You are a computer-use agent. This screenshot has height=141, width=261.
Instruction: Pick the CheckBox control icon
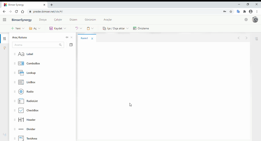click(x=21, y=110)
